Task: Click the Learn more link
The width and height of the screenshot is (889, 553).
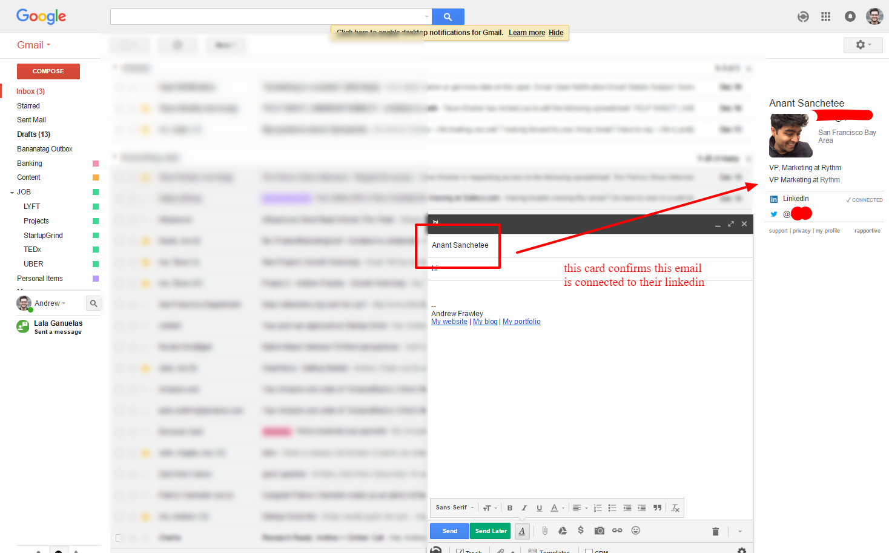Action: click(x=527, y=33)
